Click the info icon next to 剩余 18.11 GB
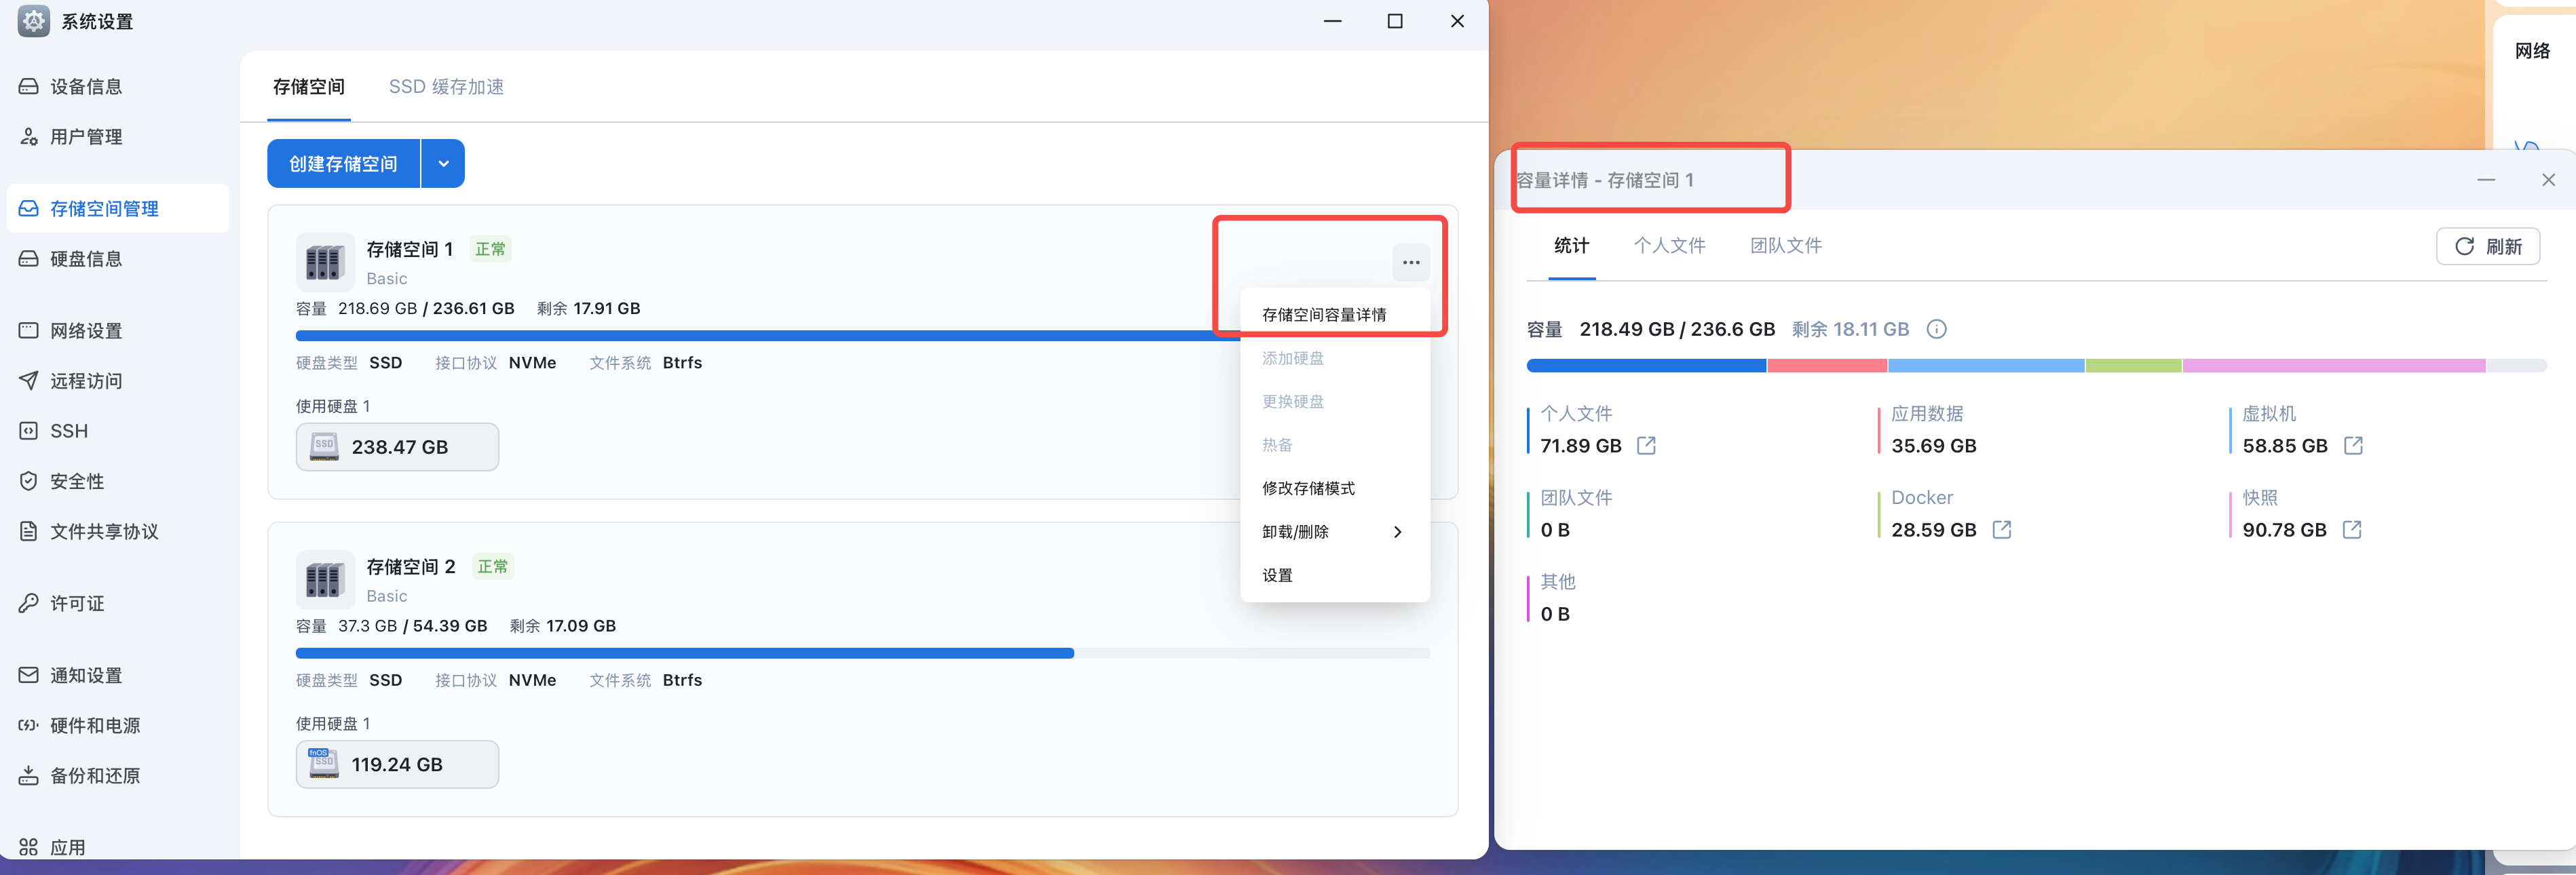 click(1936, 329)
